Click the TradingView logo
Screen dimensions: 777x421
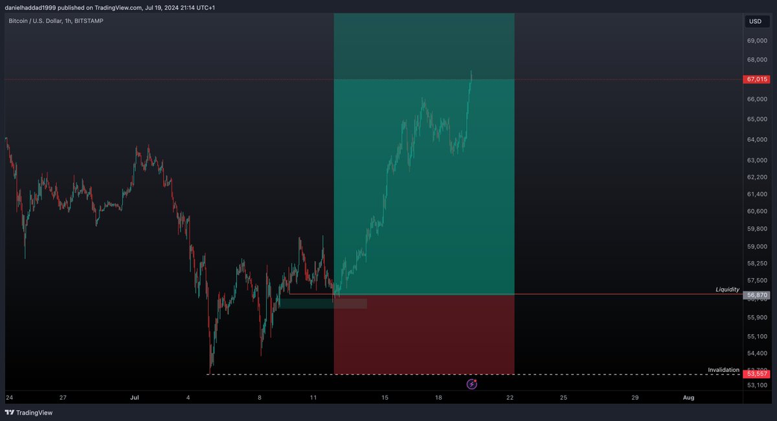pos(28,413)
